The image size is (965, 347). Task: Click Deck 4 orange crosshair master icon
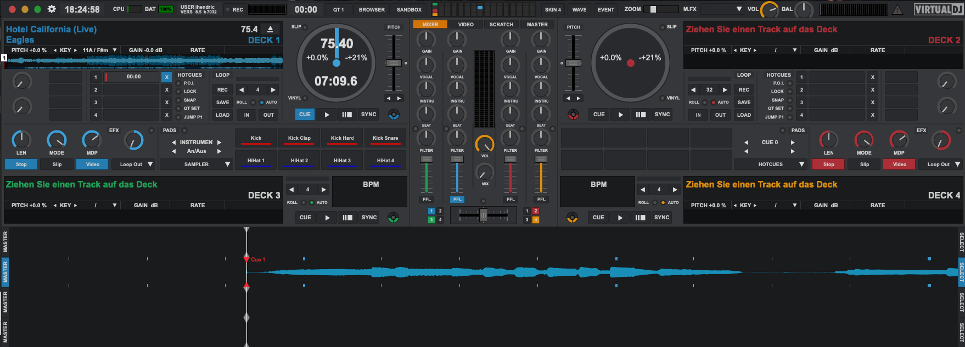point(572,218)
